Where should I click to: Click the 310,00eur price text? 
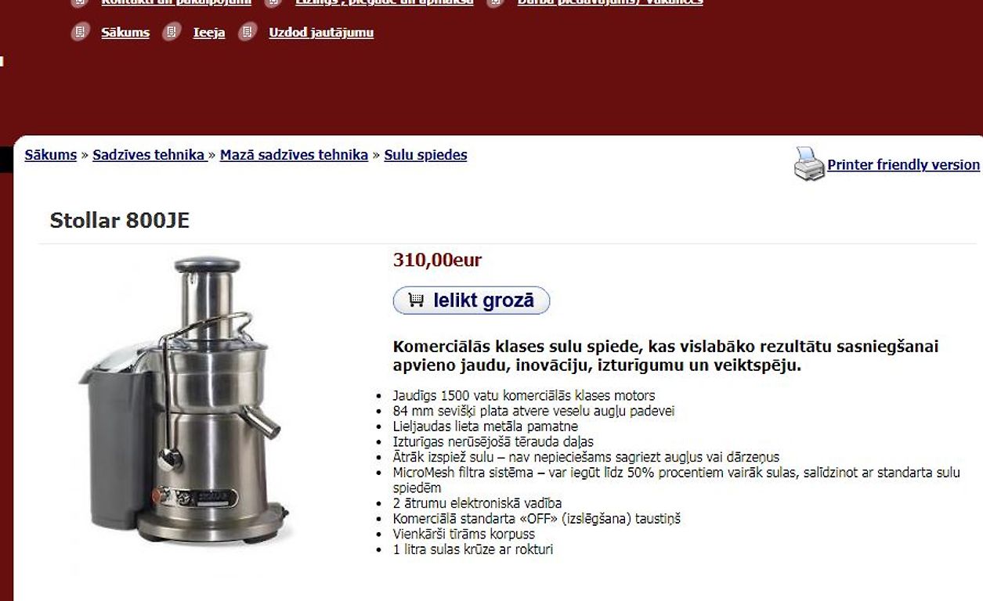pyautogui.click(x=437, y=260)
